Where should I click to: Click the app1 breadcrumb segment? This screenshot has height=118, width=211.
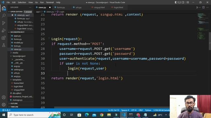(38, 12)
